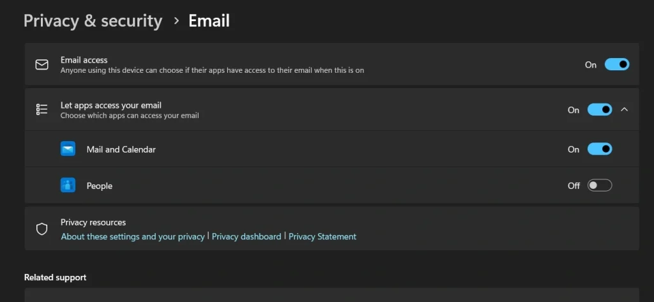
Task: Click the breadcrumb arrow before Email
Action: (x=176, y=21)
